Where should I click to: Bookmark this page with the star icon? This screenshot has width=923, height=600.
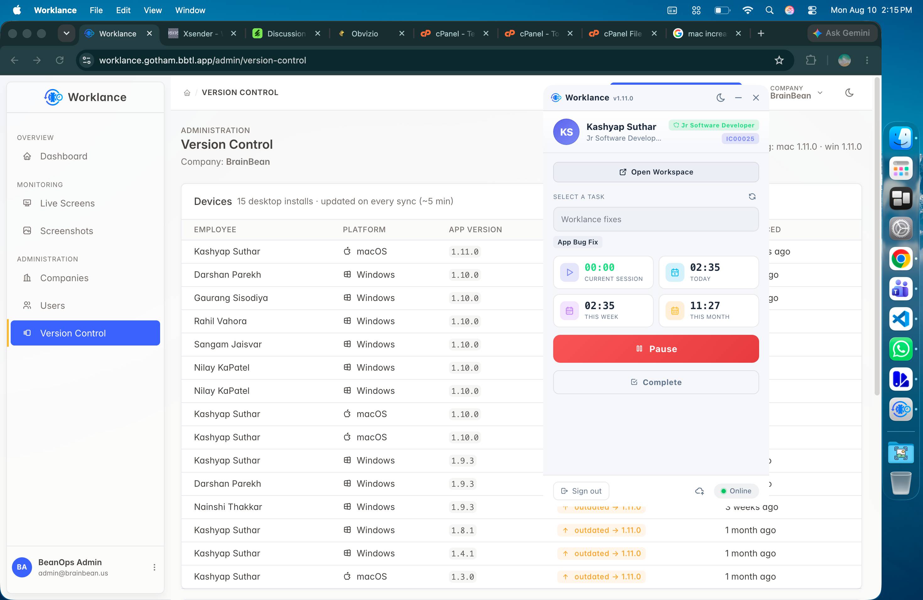779,60
